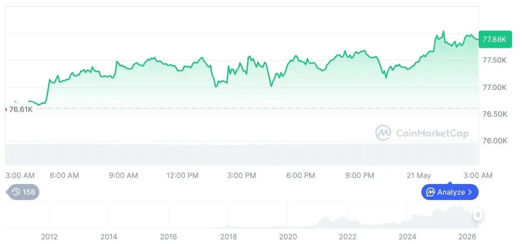Click the red arrow next to 76.61K
The image size is (522, 244).
click(6, 109)
